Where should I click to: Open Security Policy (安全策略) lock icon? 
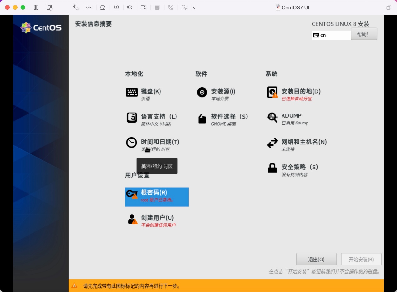tap(272, 168)
